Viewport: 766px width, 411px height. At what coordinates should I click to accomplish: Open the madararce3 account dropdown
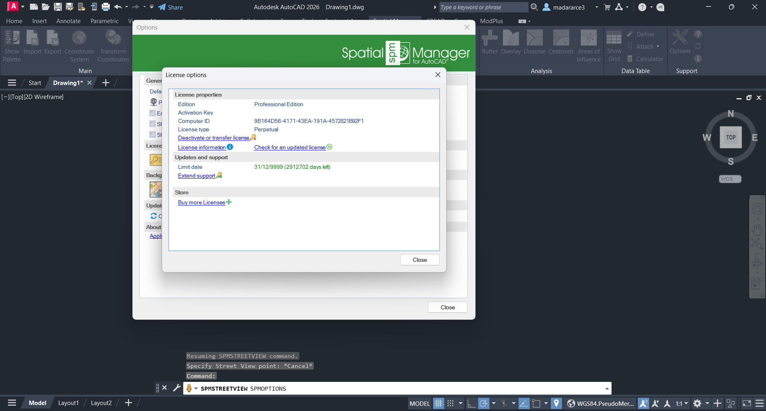tap(597, 7)
